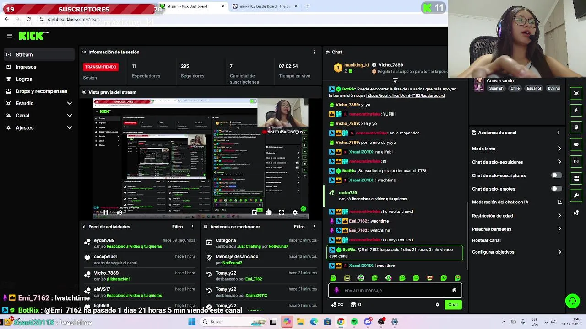Open Acciones de moderador Filtro

coord(299,227)
